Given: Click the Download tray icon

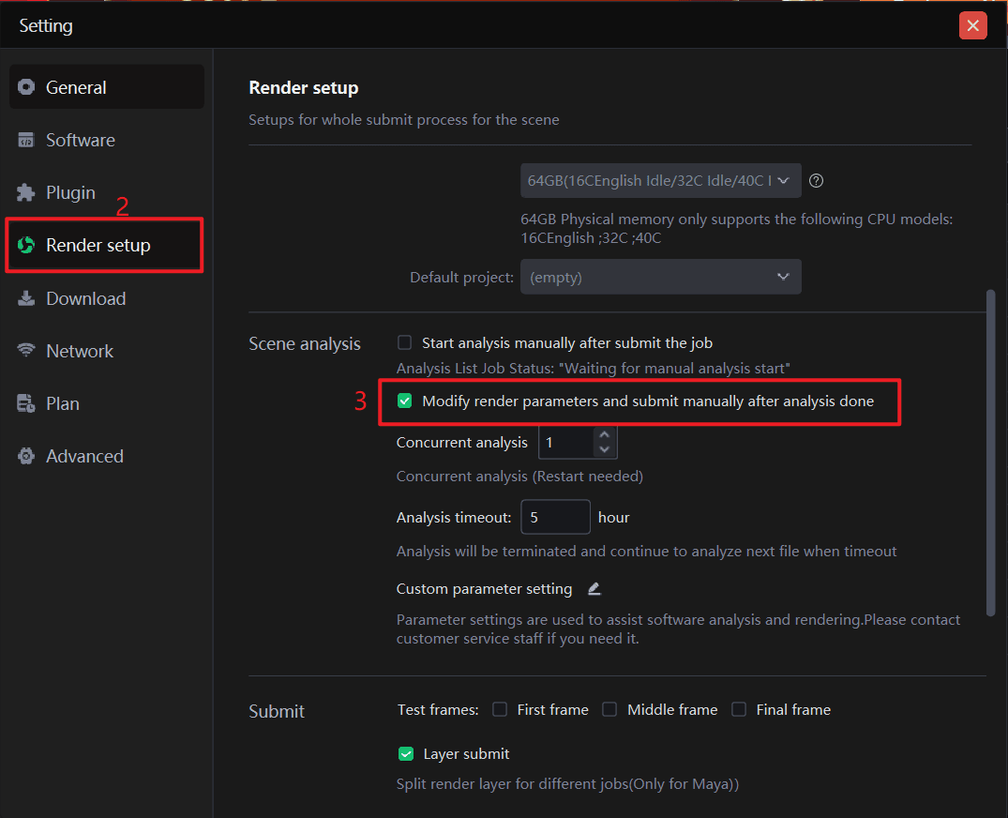Looking at the screenshot, I should click(26, 298).
